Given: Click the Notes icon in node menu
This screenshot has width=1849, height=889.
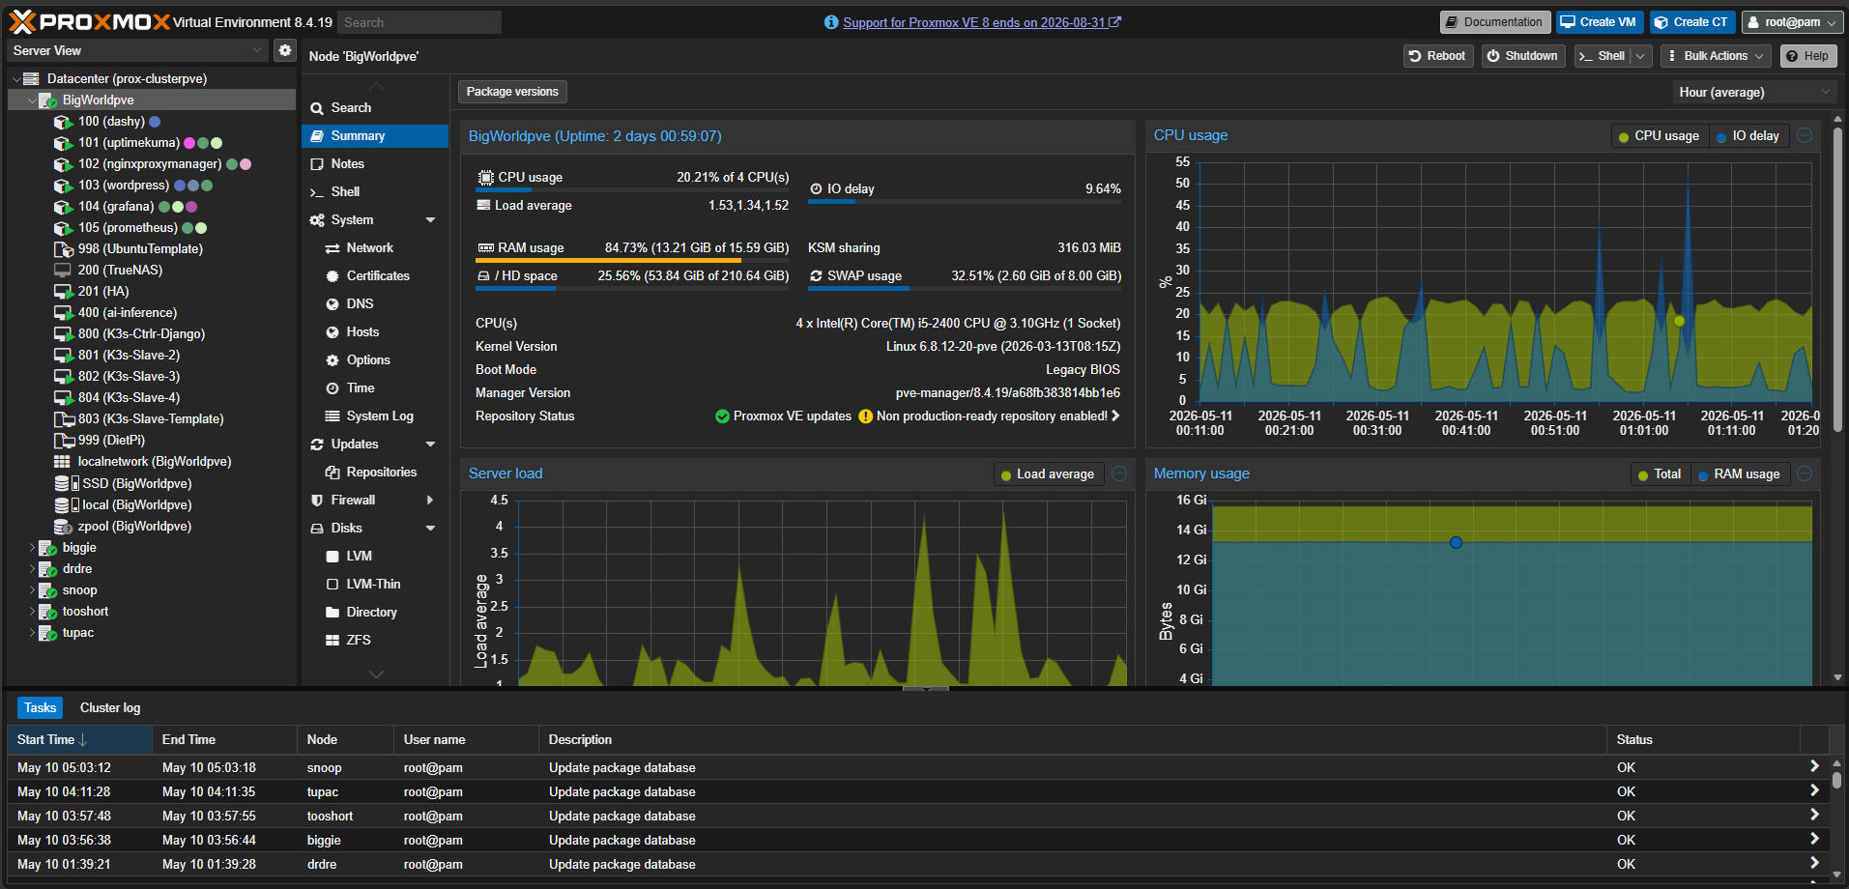Looking at the screenshot, I should click(x=317, y=164).
